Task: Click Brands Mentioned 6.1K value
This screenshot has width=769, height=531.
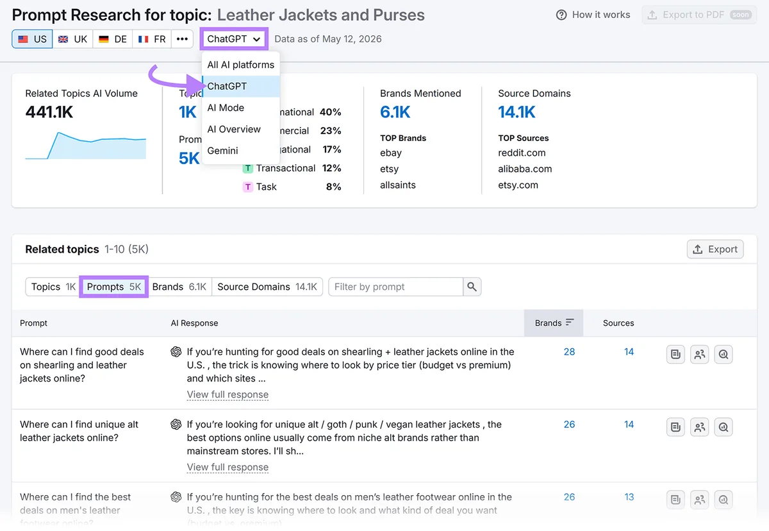Action: point(395,112)
